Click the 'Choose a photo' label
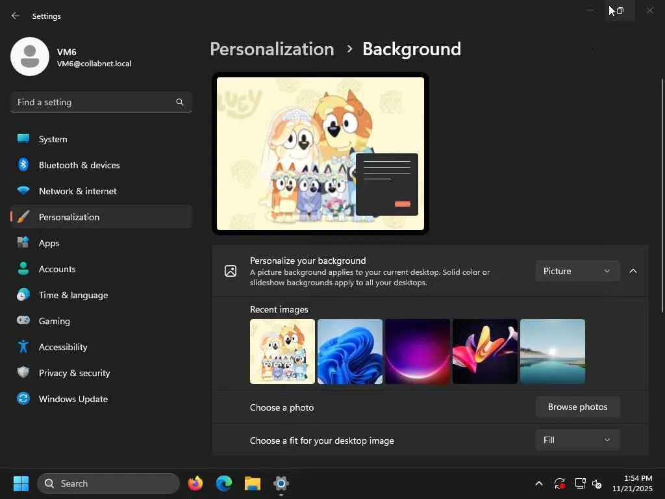 [282, 407]
